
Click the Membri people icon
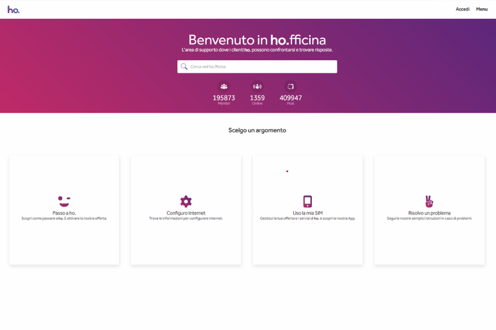coord(224,86)
